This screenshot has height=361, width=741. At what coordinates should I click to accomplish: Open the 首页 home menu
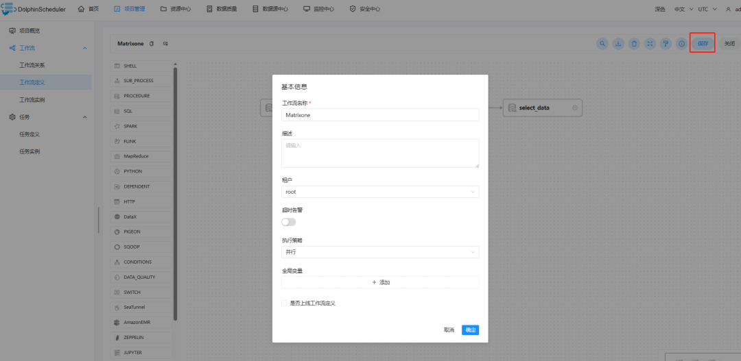point(89,9)
